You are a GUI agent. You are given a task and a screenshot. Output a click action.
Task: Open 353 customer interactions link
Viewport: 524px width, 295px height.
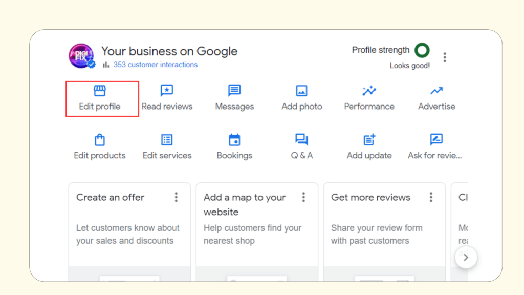(x=156, y=65)
